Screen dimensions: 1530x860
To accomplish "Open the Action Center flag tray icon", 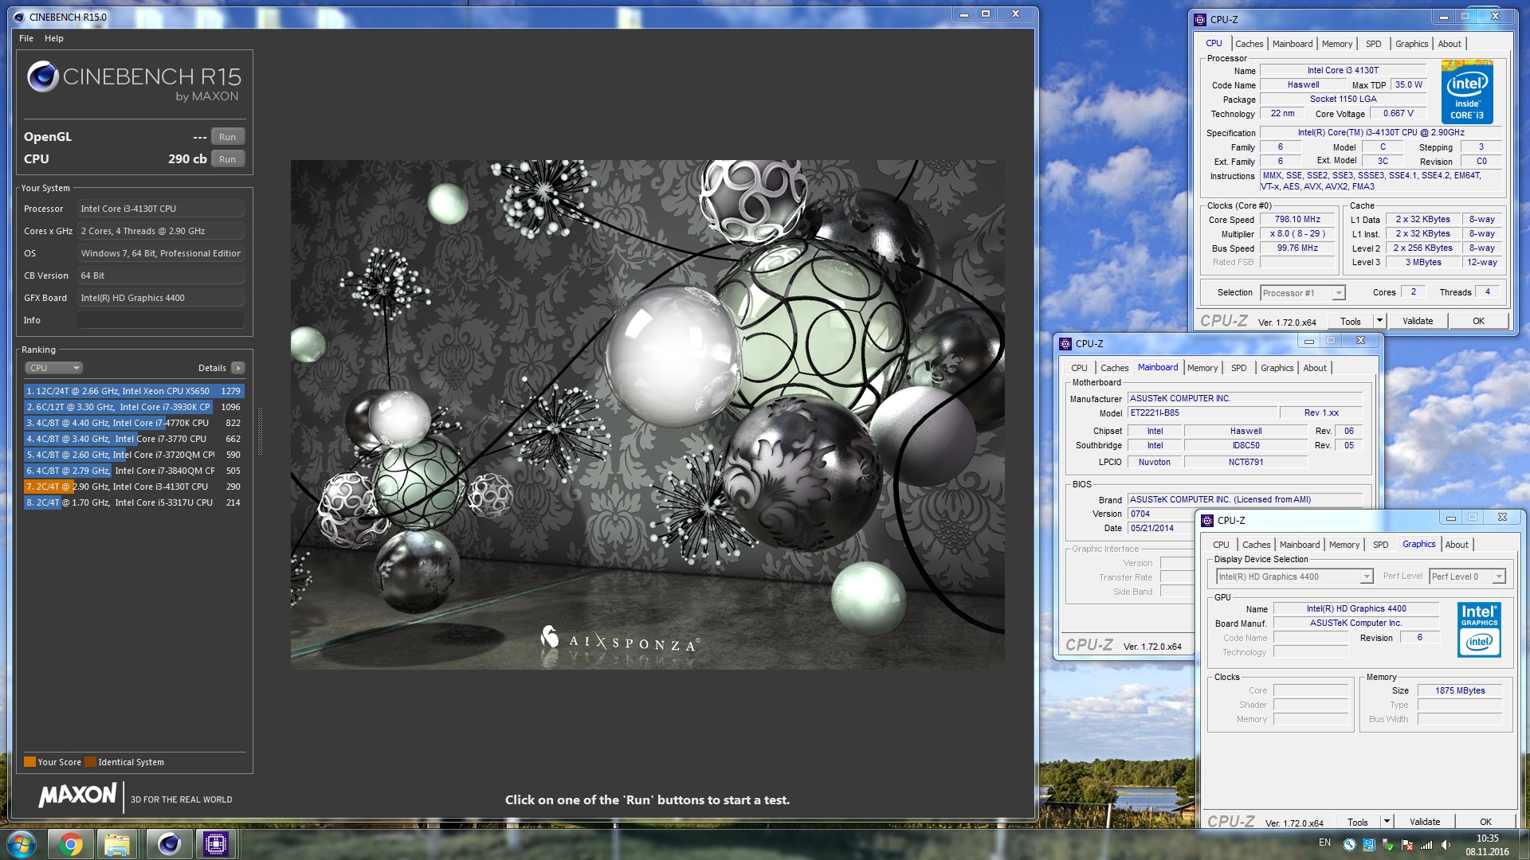I will click(x=1407, y=845).
